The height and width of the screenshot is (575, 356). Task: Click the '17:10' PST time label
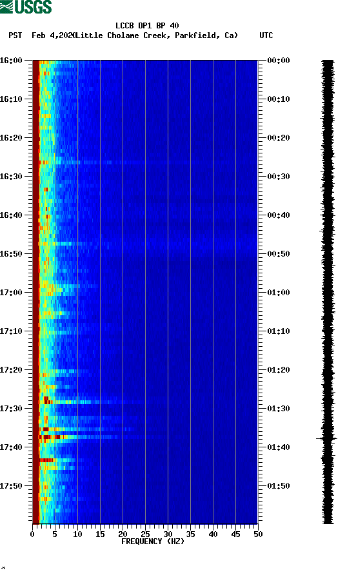coord(11,331)
